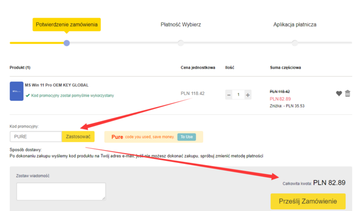This screenshot has height=211, width=359.
Task: Click the discounted red price PLN 82.89
Action: (280, 99)
